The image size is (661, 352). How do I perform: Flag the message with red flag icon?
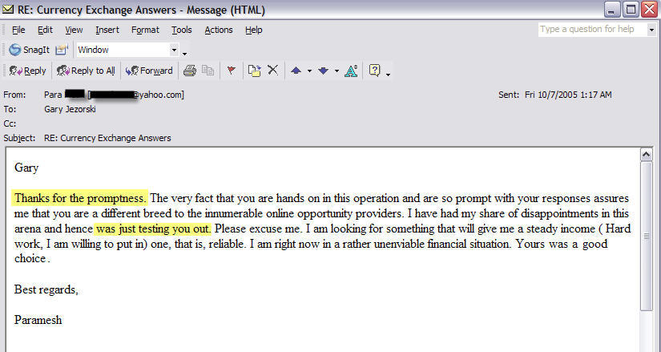tap(232, 71)
